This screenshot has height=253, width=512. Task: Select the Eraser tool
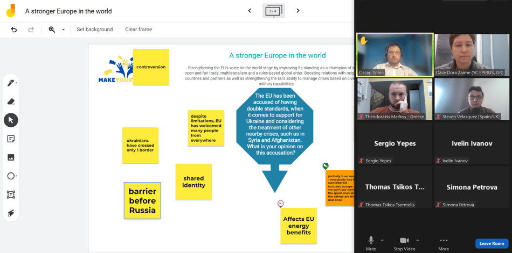coord(11,102)
